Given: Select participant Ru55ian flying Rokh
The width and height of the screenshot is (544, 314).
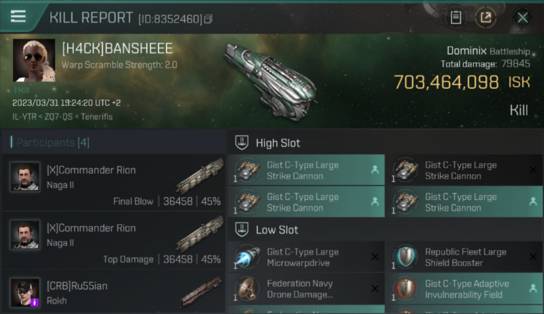Looking at the screenshot, I should [113, 293].
